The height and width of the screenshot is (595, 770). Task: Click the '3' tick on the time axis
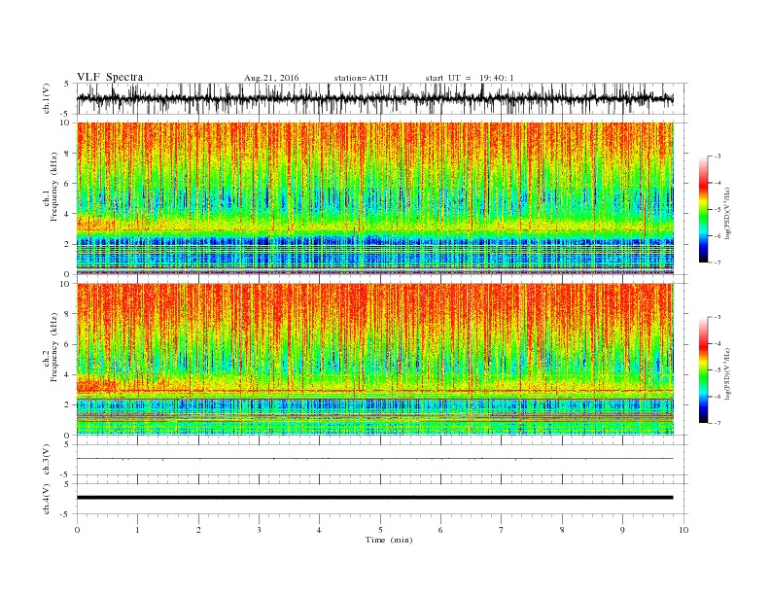point(259,530)
